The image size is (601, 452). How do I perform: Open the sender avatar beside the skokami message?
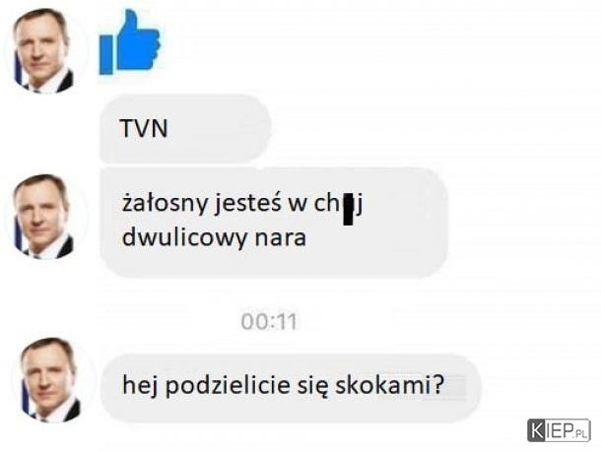point(50,380)
